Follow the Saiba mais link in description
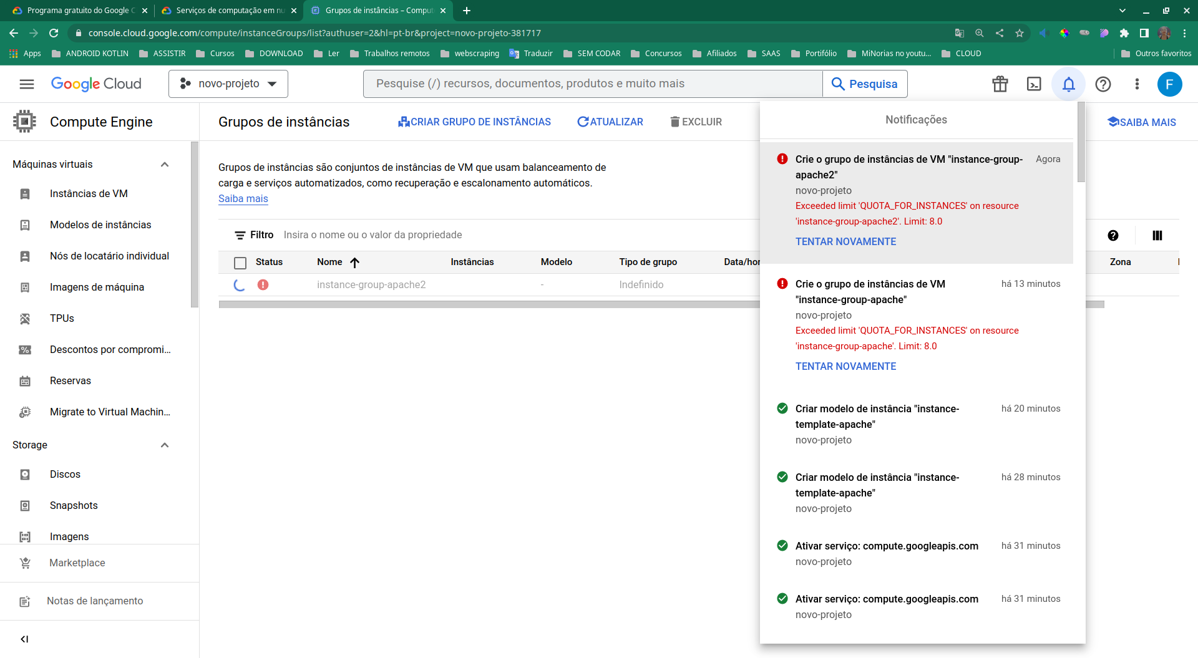This screenshot has width=1198, height=658. (x=243, y=199)
